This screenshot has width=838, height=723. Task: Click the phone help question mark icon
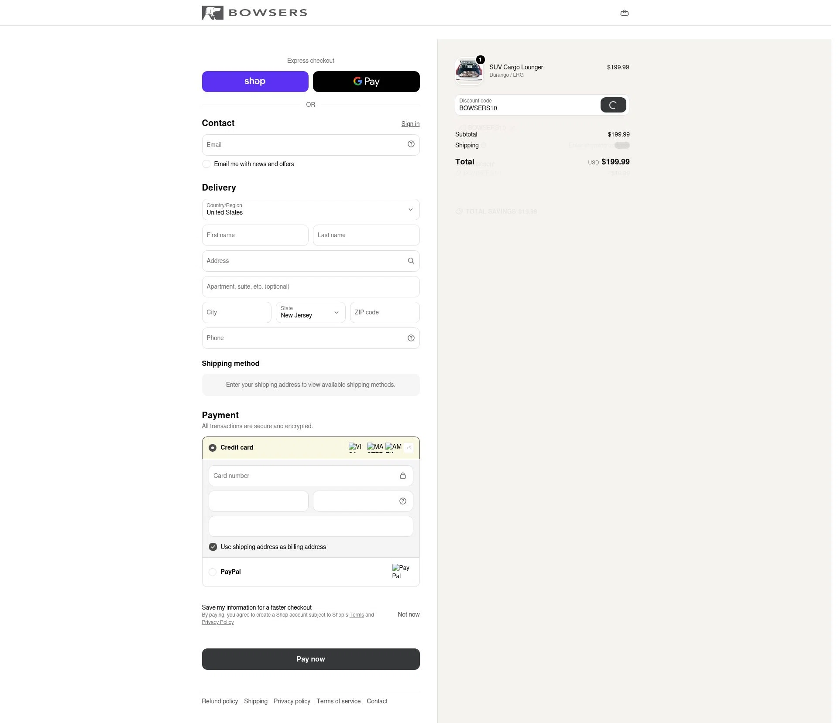411,338
